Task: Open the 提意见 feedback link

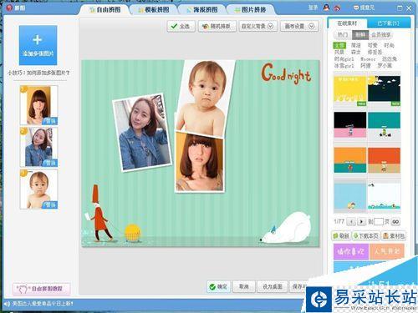Action: (x=364, y=8)
